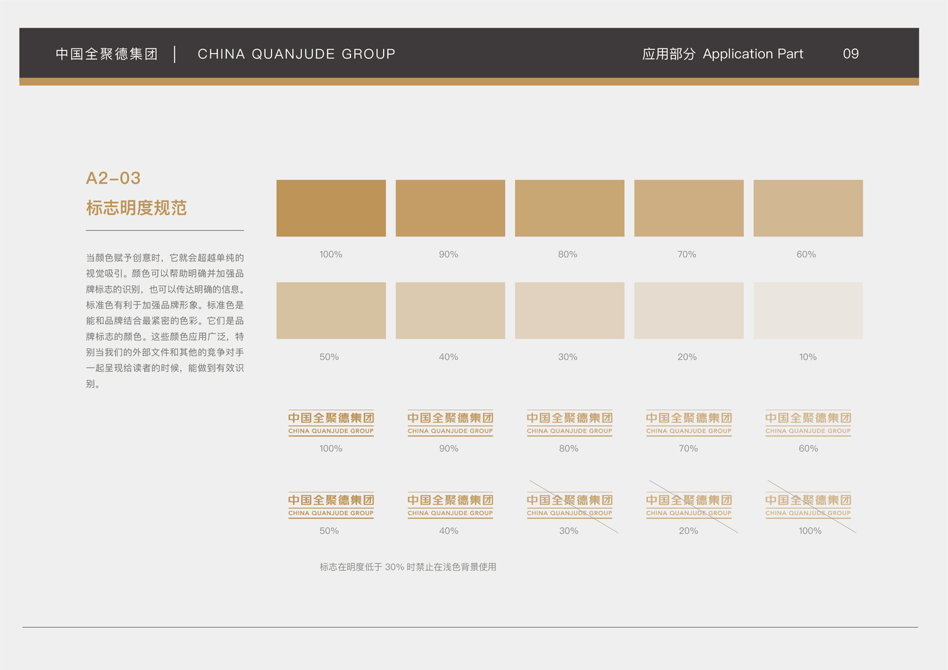Click the crossed-out logo labeled 30%
948x670 pixels.
[570, 506]
